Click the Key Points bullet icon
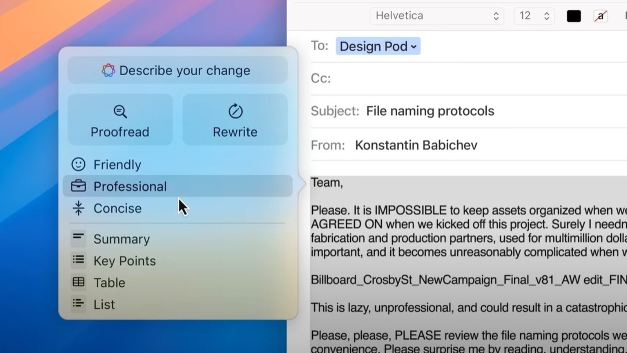Image resolution: width=627 pixels, height=353 pixels. click(78, 260)
